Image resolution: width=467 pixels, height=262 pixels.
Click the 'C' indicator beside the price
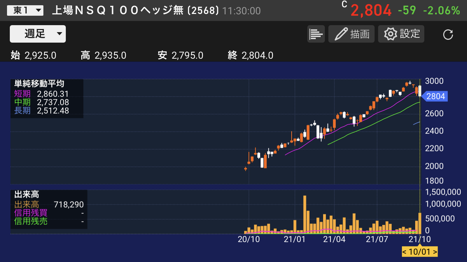(344, 5)
